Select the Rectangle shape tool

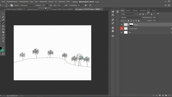point(3,38)
